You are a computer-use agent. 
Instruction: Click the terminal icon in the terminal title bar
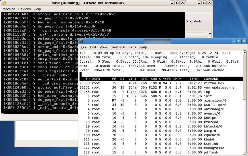click(82, 41)
